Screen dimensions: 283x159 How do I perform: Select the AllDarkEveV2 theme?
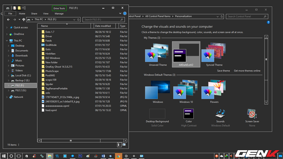[x=186, y=54]
